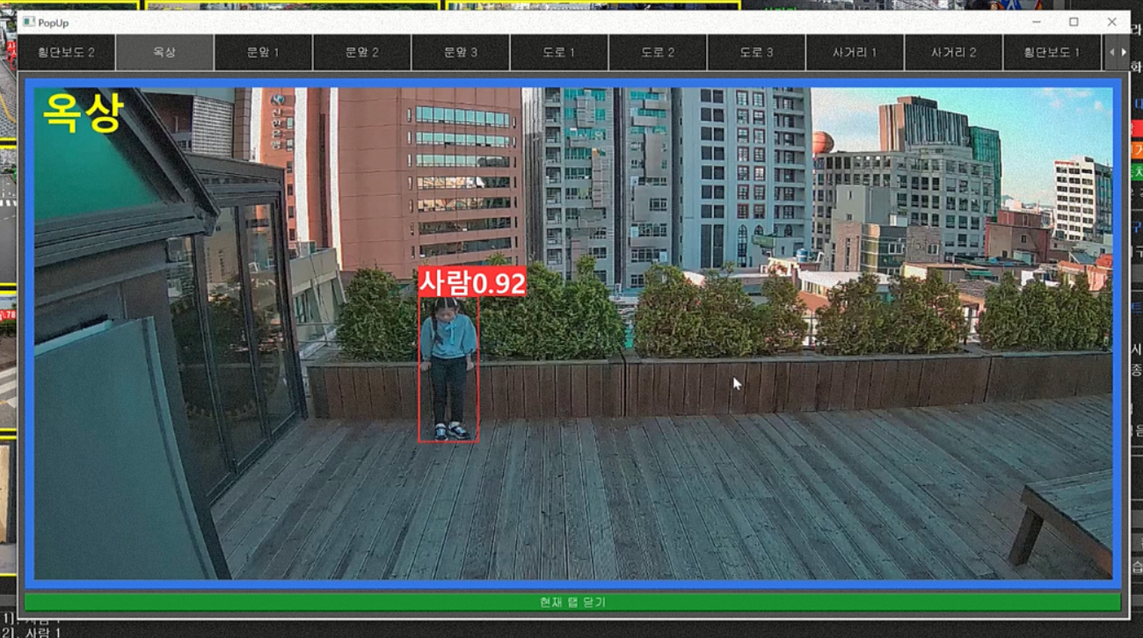Screen dimensions: 1143x638
Task: Open the 횡단보도 1 camera tab
Action: click(x=1052, y=52)
